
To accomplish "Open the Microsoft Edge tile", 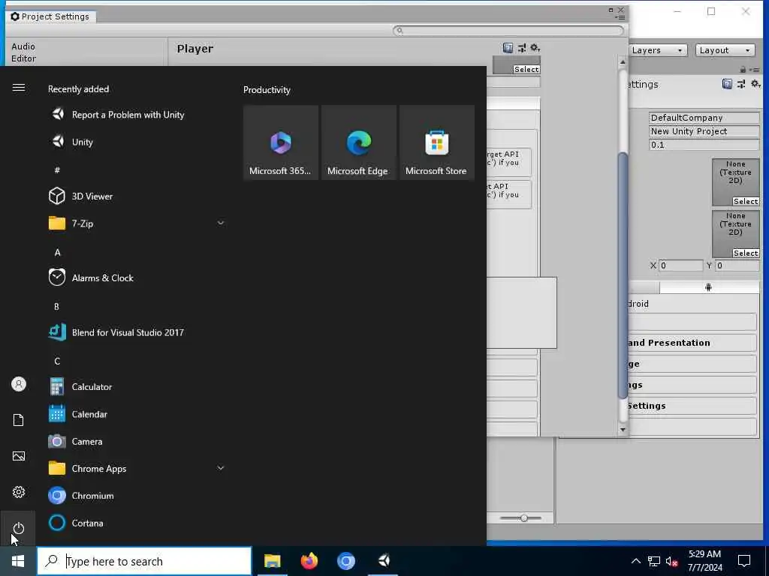I will (359, 142).
